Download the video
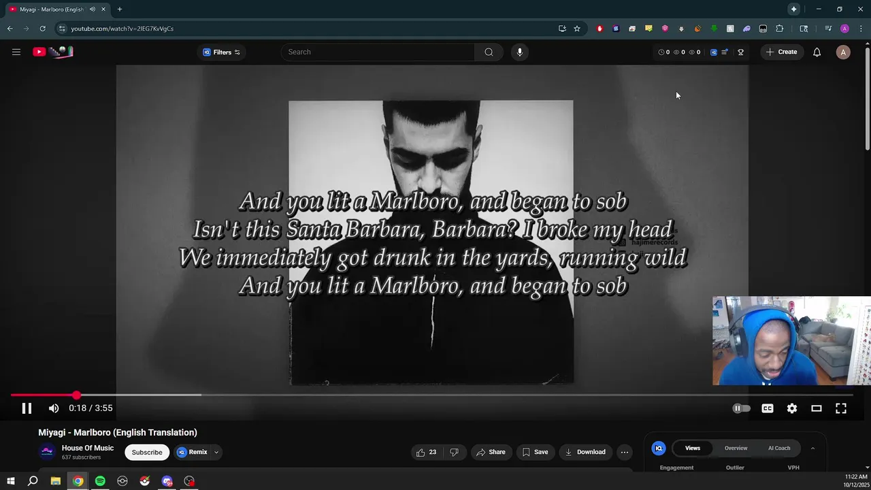871x490 pixels. tap(585, 452)
